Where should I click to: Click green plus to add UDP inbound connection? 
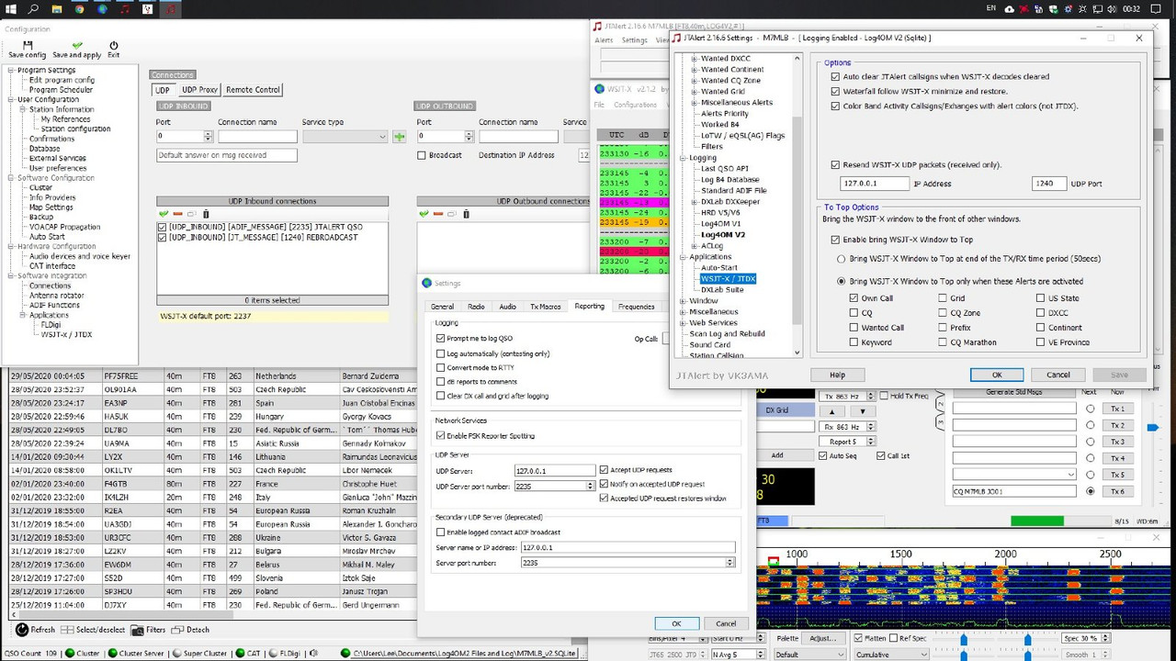[399, 137]
